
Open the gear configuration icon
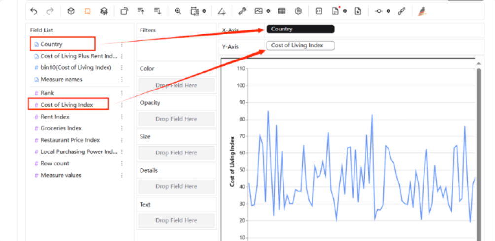pyautogui.click(x=298, y=11)
